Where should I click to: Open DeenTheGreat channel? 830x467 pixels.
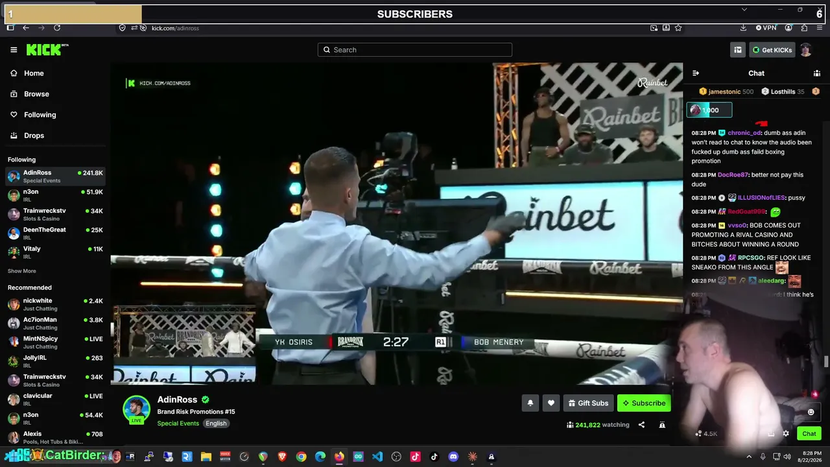click(x=55, y=233)
